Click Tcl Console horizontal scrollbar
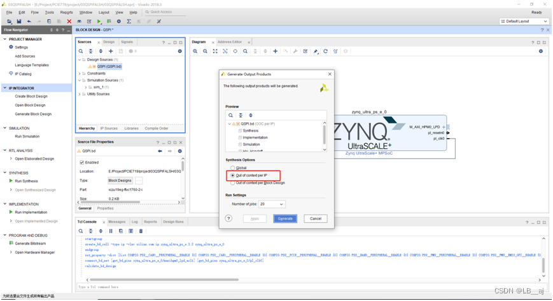 click(x=164, y=280)
